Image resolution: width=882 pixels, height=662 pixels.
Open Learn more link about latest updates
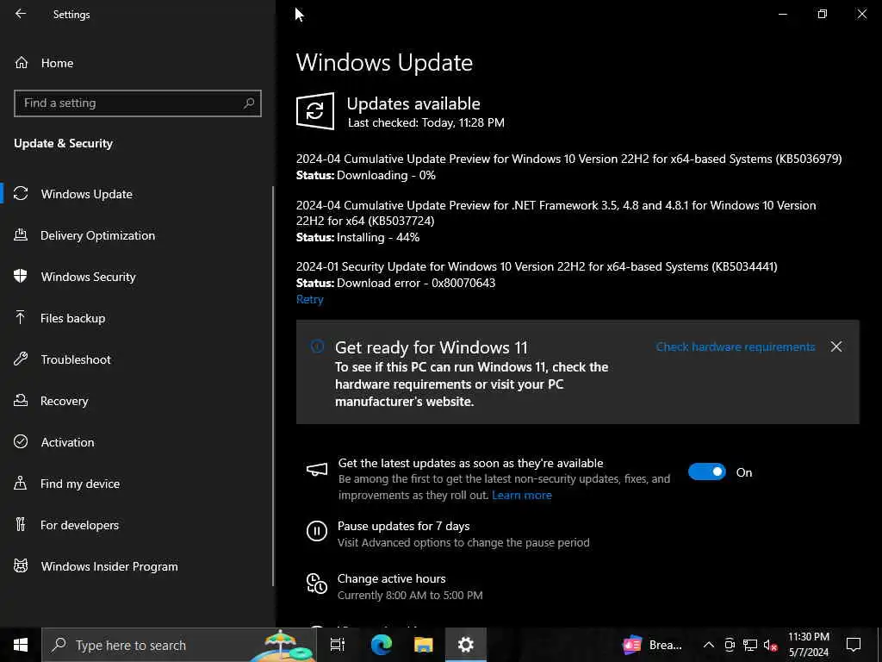pyautogui.click(x=521, y=496)
